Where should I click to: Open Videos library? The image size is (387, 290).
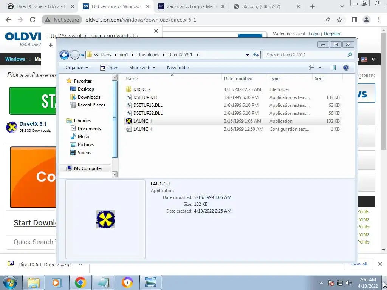click(x=84, y=153)
